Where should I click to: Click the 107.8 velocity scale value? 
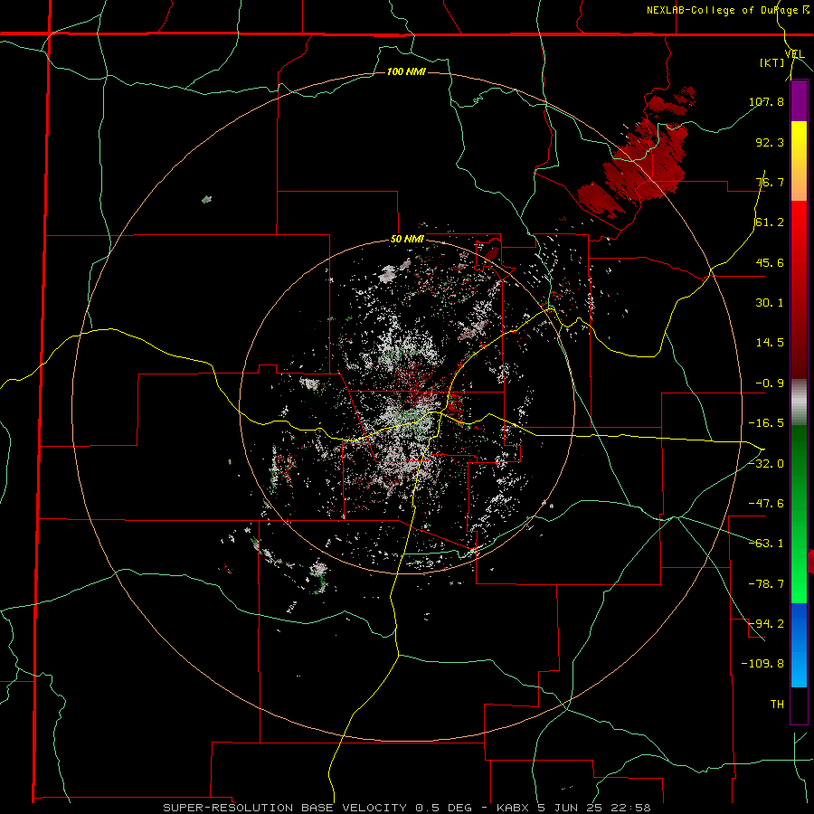pos(766,101)
